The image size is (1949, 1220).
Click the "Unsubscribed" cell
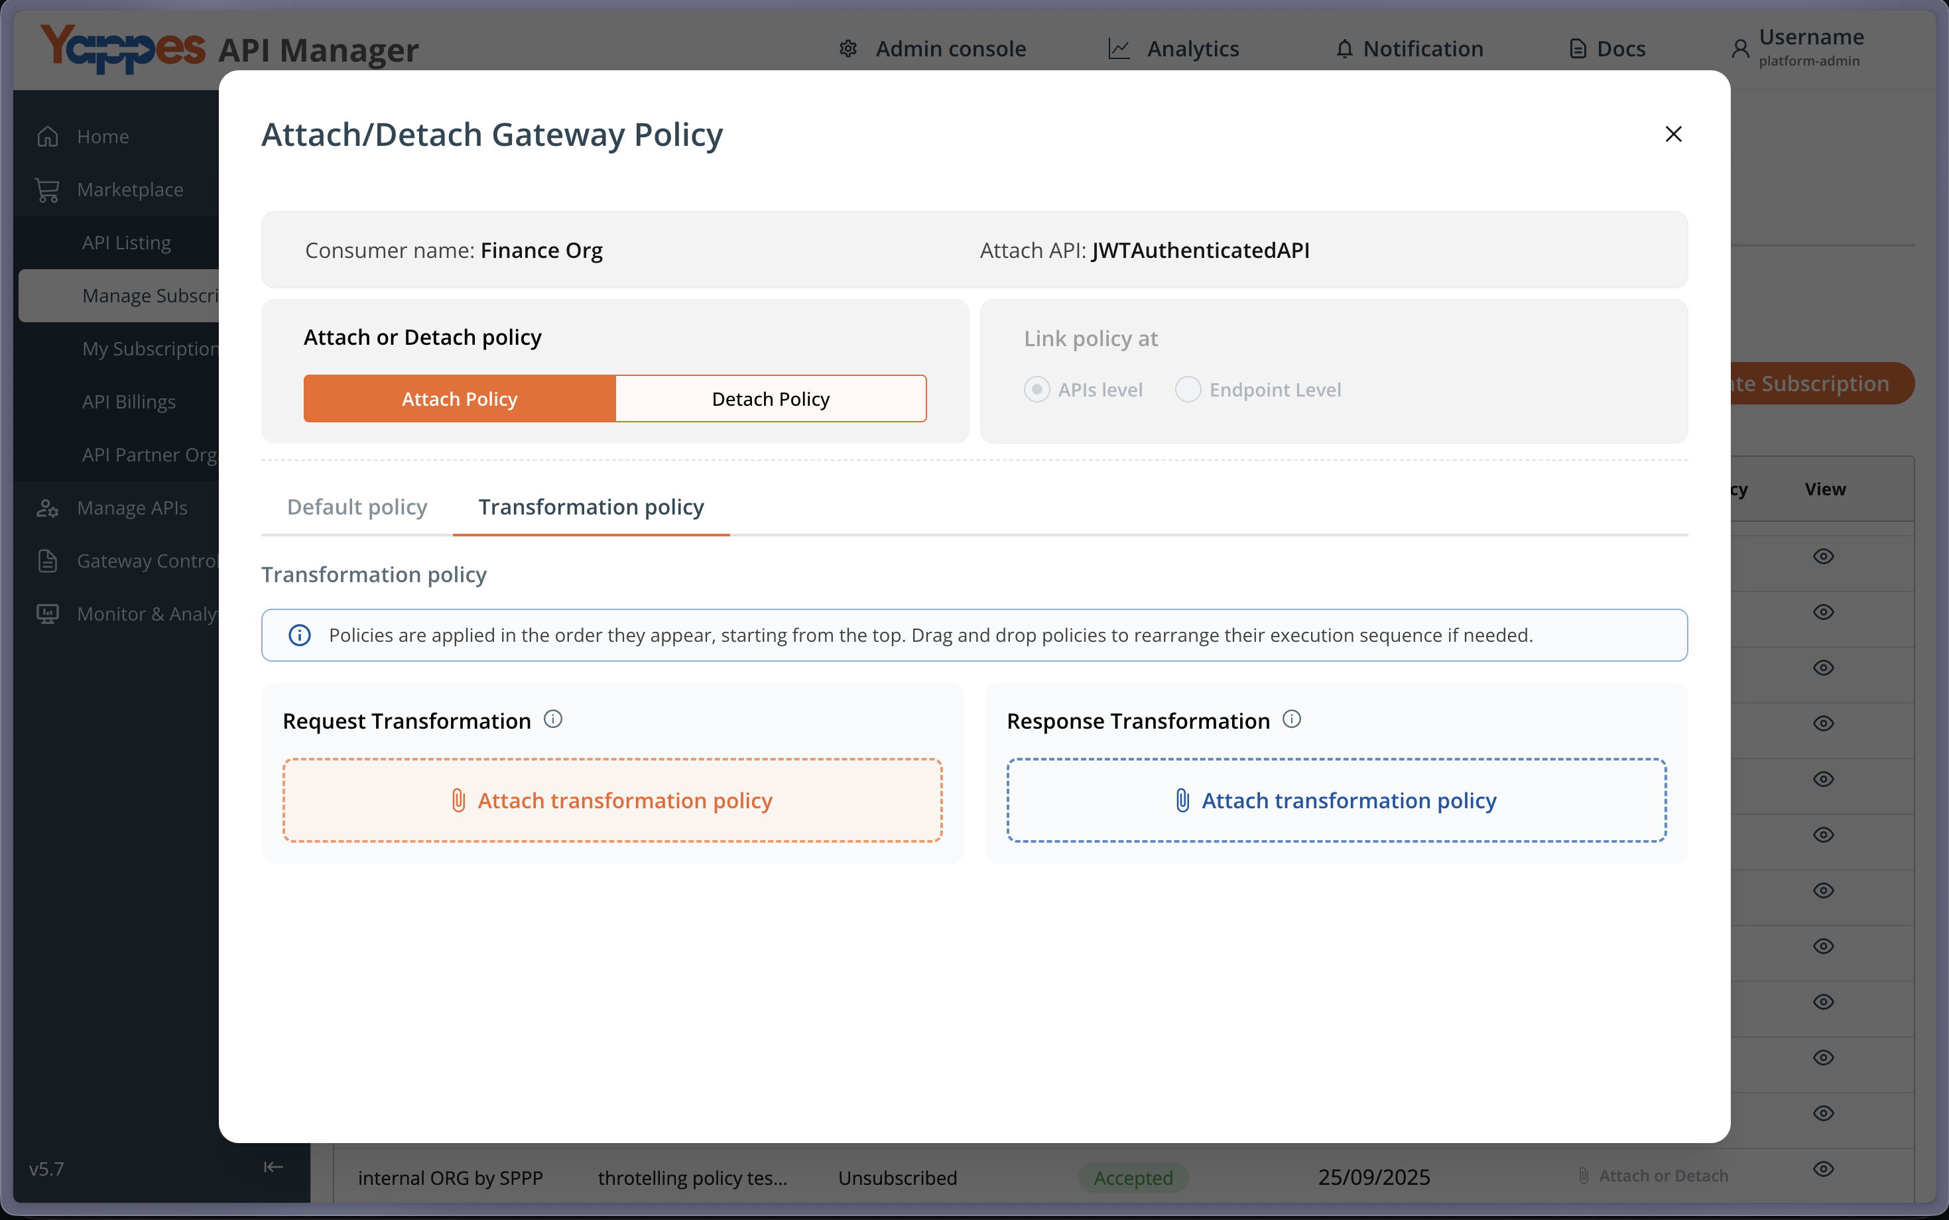[x=897, y=1178]
